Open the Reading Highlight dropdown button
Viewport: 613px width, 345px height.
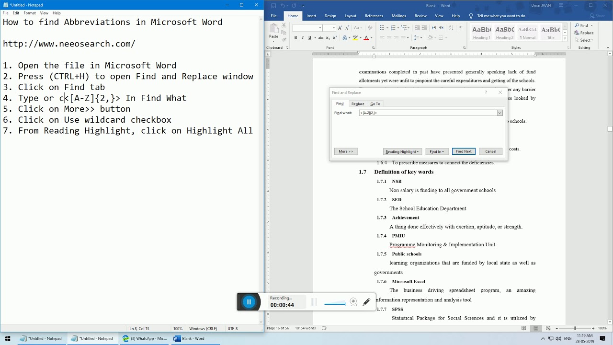point(402,151)
